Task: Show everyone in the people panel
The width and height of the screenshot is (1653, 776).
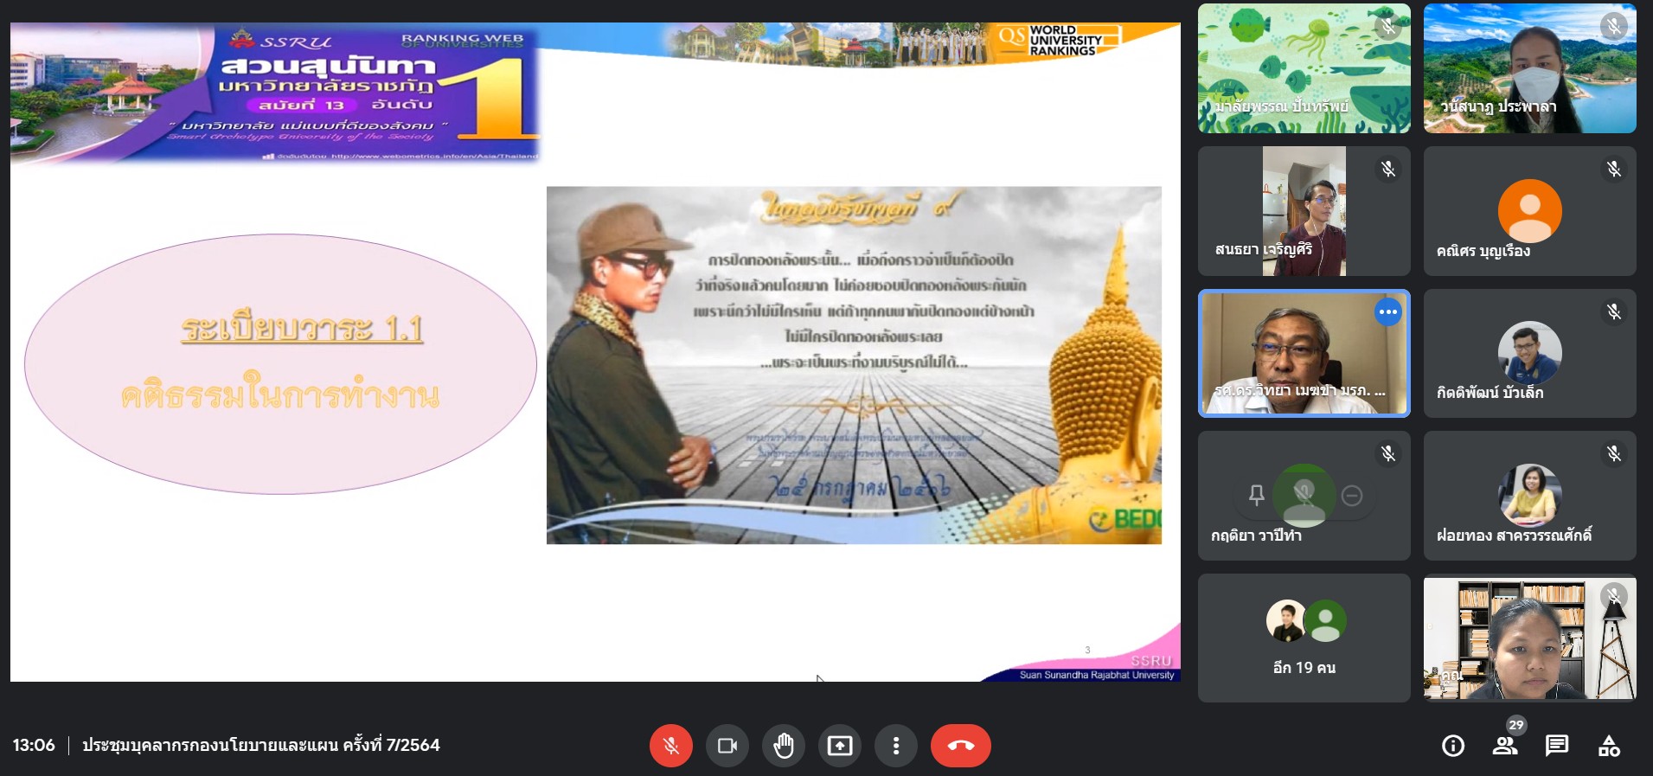Action: (1505, 746)
